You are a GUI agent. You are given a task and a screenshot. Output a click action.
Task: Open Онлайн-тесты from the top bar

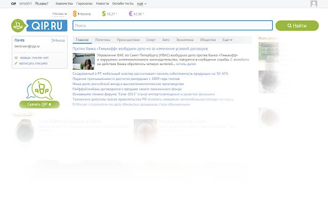tap(123, 4)
